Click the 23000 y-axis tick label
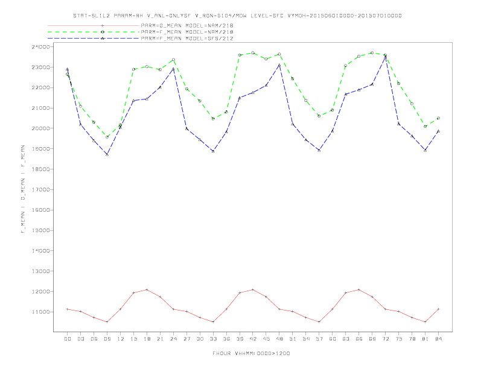 (x=40, y=68)
